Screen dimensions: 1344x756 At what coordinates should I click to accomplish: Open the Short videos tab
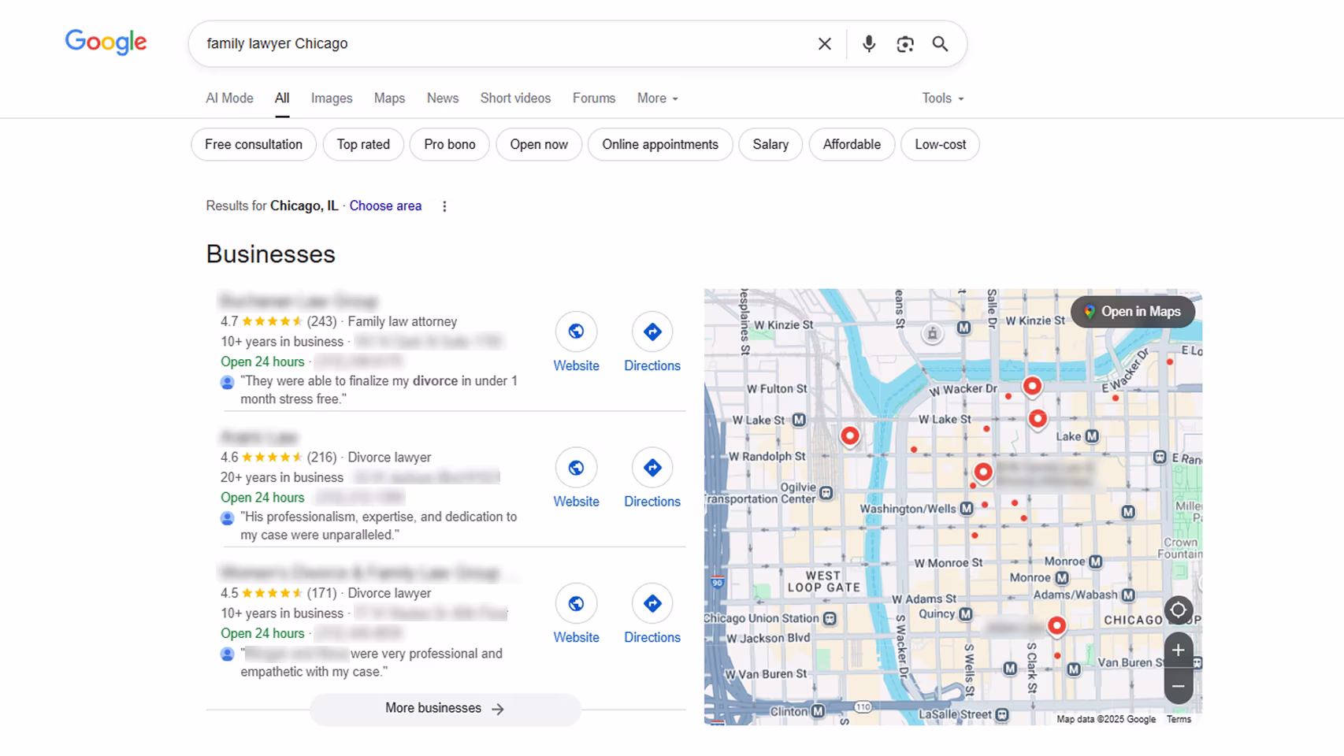tap(515, 98)
